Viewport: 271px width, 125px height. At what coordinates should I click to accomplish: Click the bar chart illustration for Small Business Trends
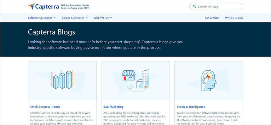(62, 80)
